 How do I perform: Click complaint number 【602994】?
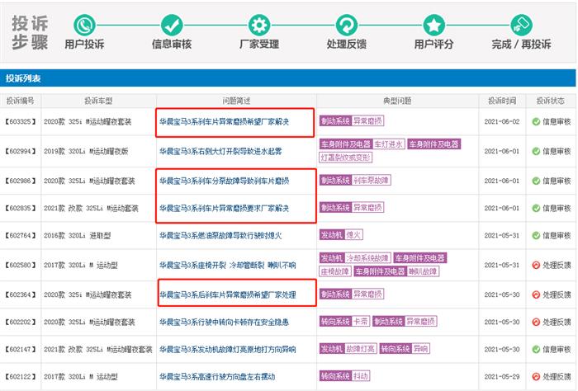pos(21,151)
